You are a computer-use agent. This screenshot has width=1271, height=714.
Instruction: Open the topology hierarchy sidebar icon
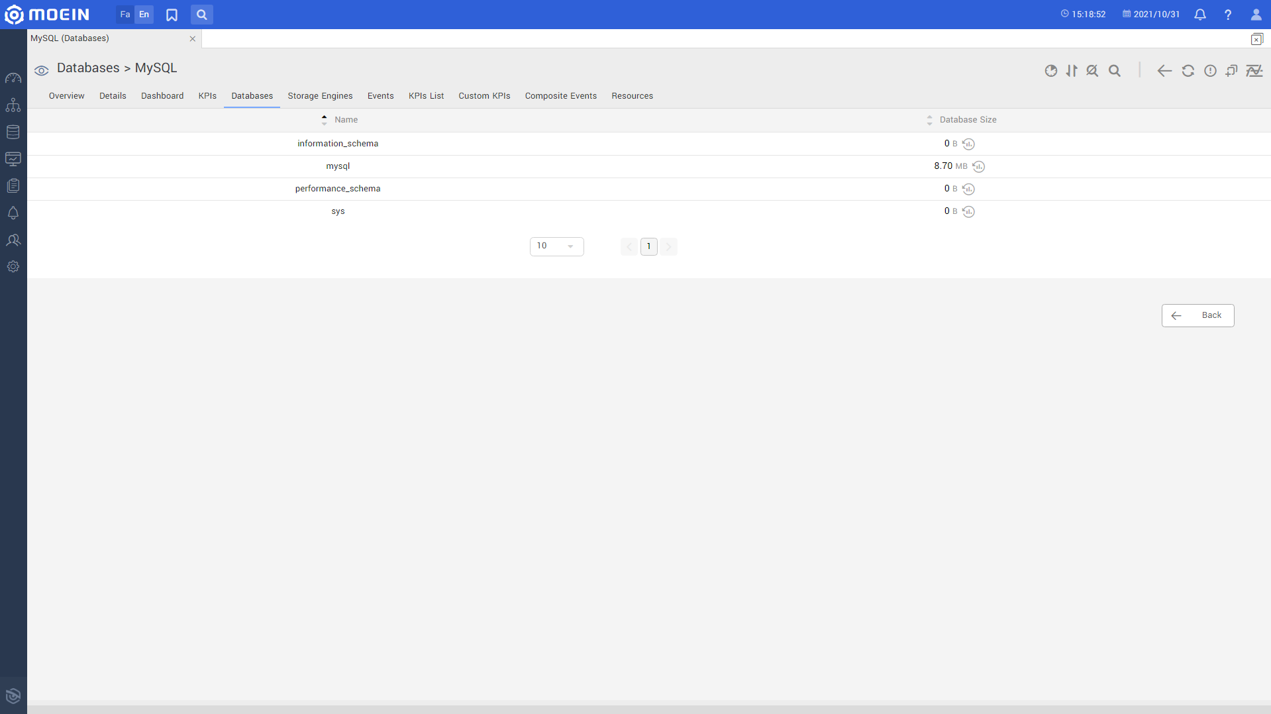point(13,105)
